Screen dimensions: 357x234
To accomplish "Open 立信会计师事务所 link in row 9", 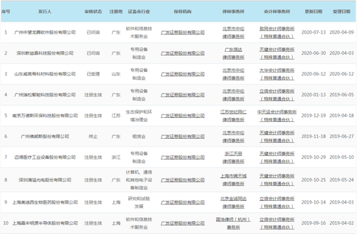I will click(x=277, y=202).
